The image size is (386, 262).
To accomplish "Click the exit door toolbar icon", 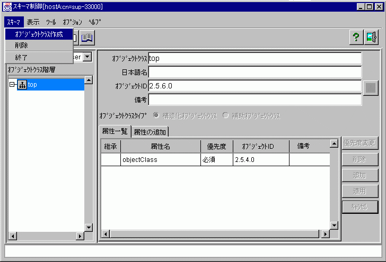I will click(371, 38).
